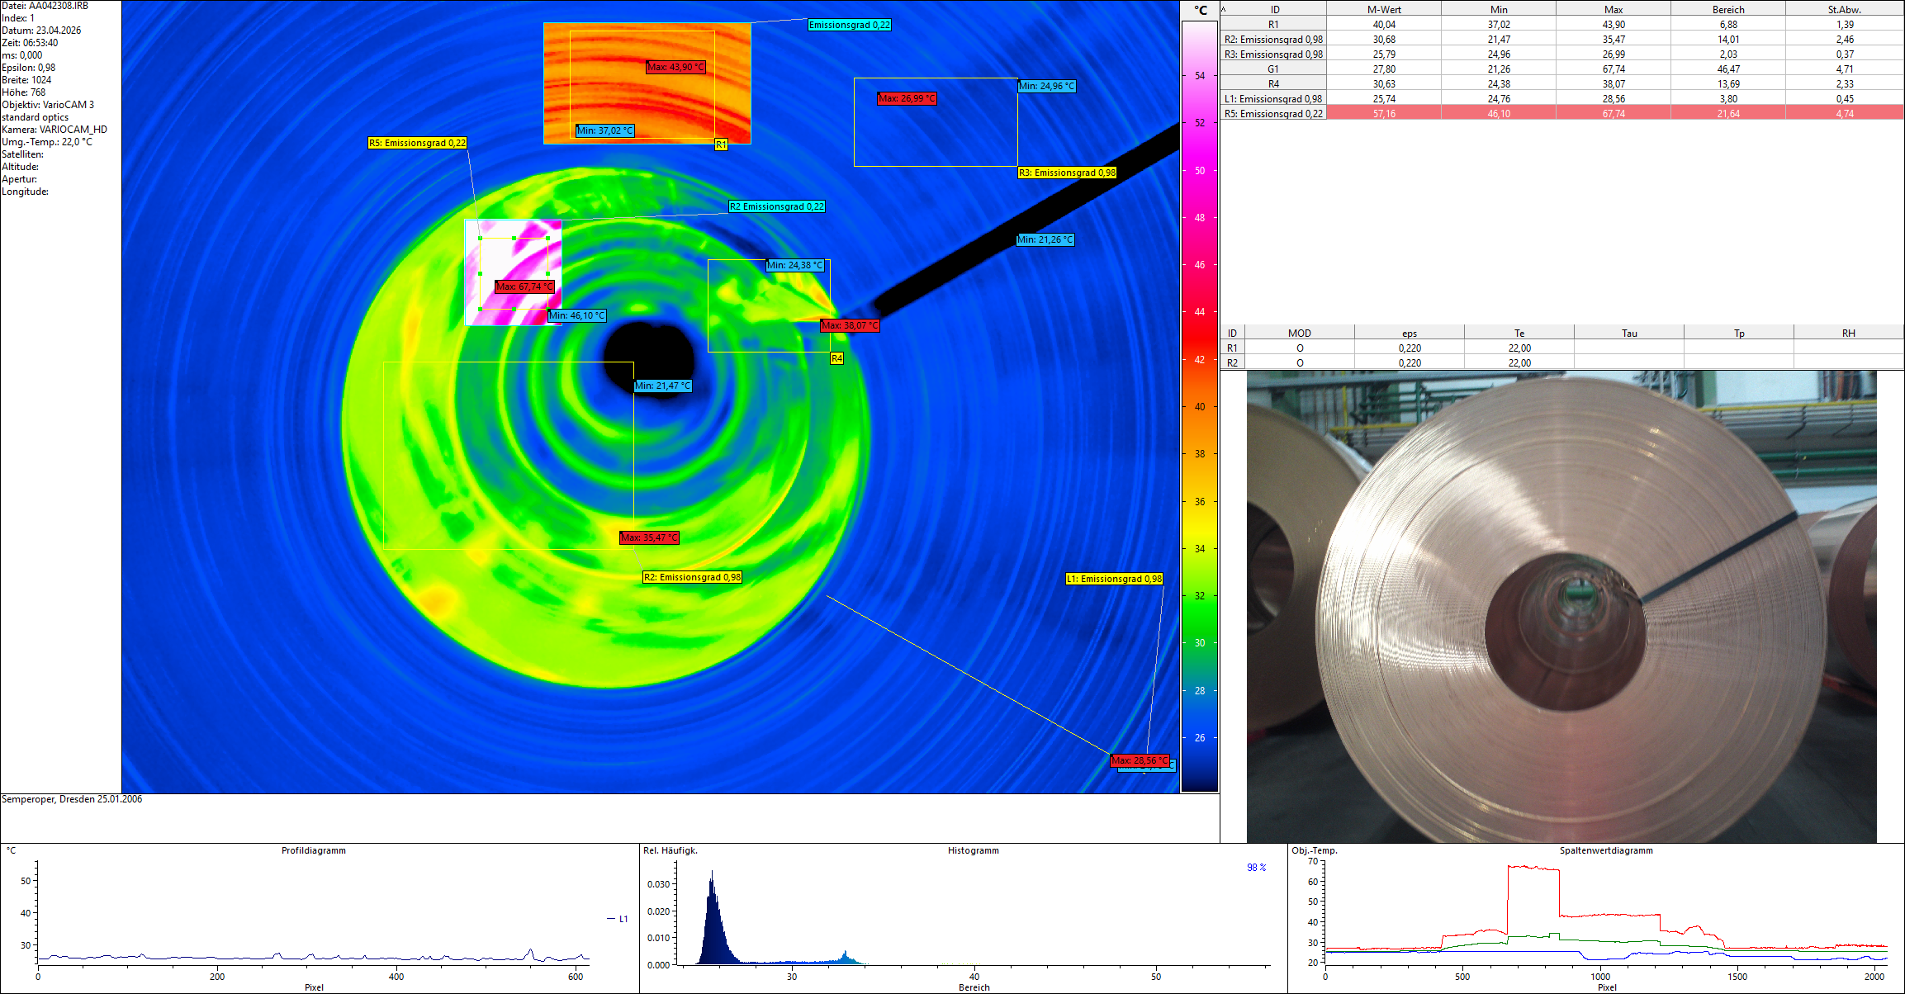Click the Profildiagramm chart title
The image size is (1905, 994).
(x=314, y=850)
